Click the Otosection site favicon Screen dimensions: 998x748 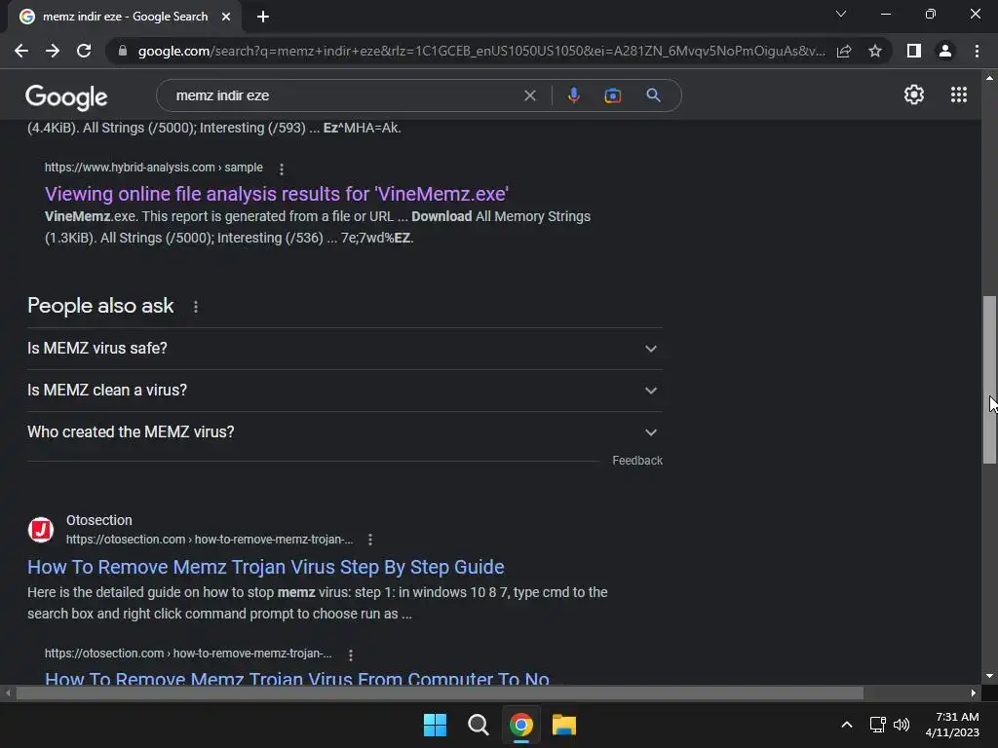[41, 529]
